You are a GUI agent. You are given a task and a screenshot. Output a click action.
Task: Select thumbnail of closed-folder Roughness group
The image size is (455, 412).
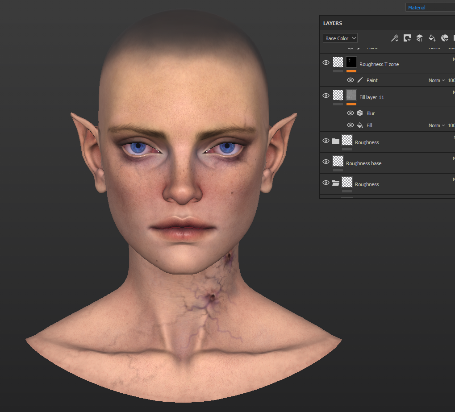(347, 141)
